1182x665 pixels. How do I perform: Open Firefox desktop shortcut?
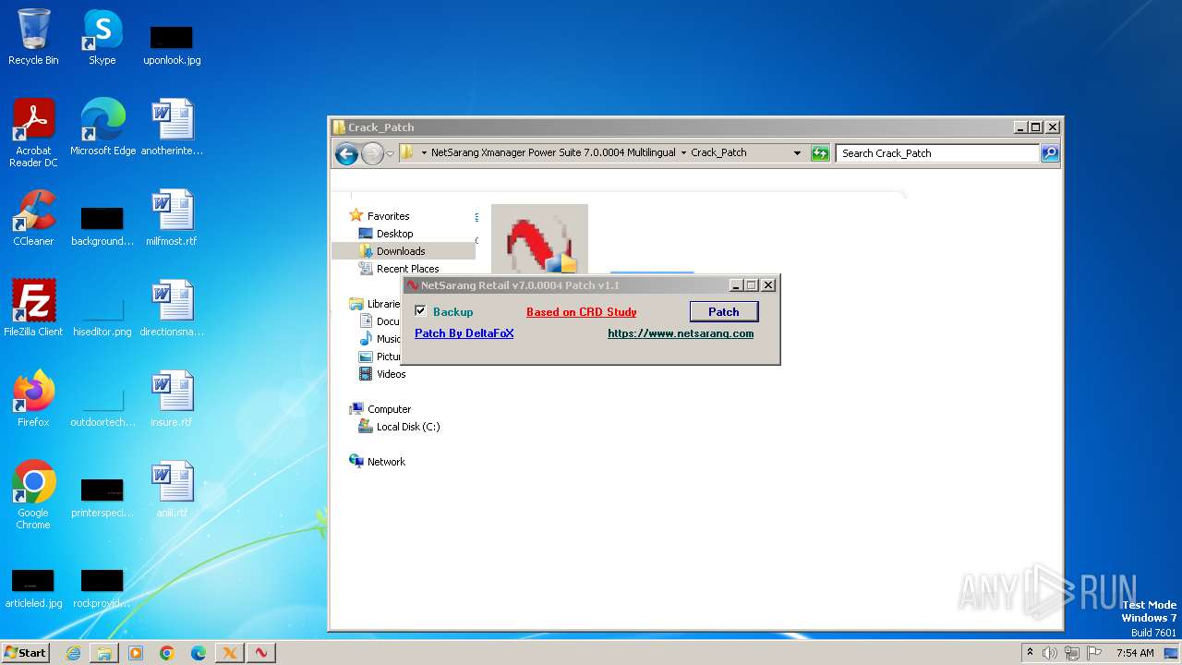click(33, 399)
